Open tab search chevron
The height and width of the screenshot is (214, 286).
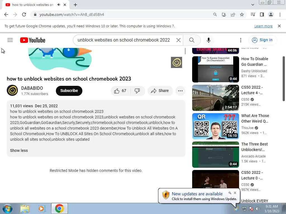(253, 5)
